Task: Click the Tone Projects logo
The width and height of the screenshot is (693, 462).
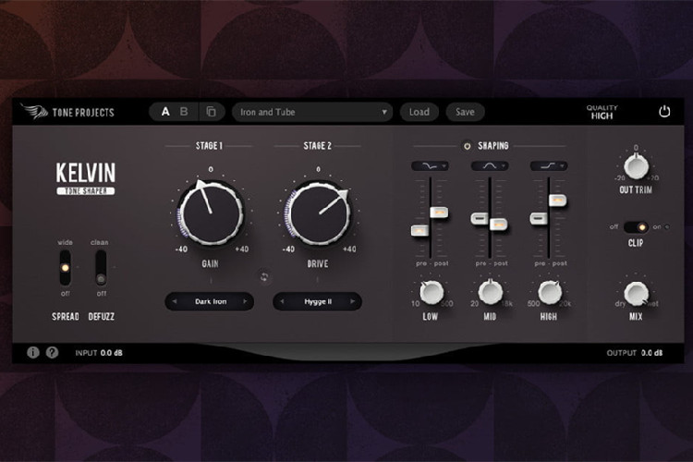Action: pos(67,112)
